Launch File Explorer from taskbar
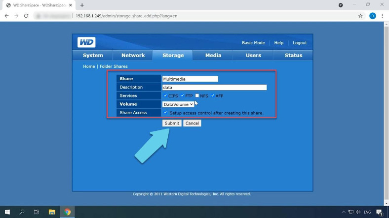The image size is (389, 218). tap(52, 212)
